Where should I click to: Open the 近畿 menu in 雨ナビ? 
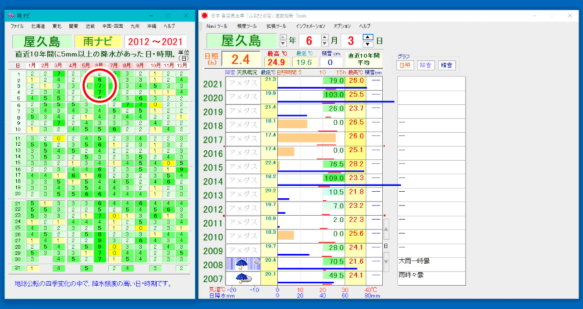click(90, 26)
